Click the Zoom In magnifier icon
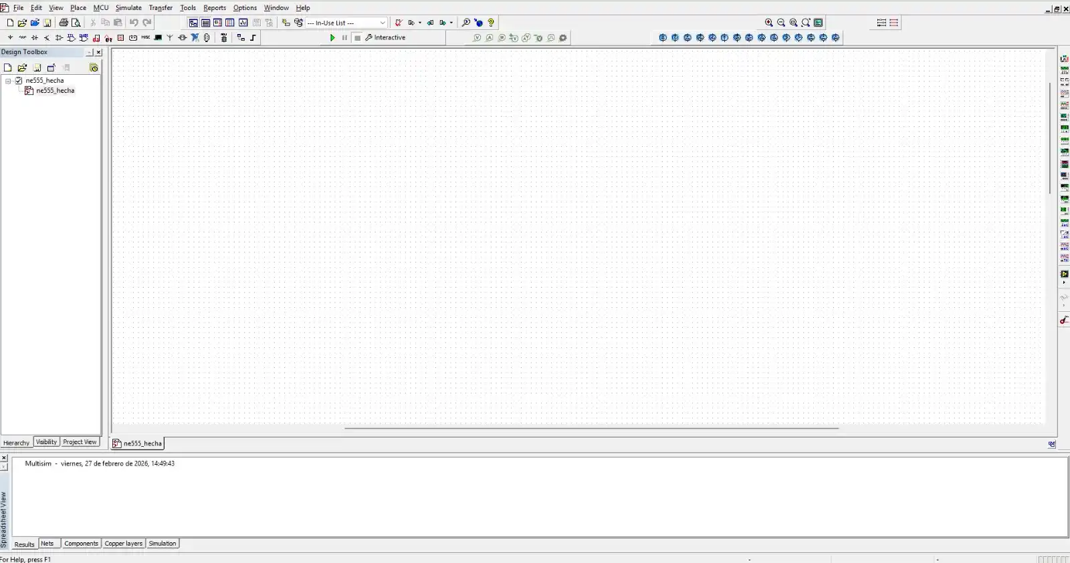This screenshot has width=1070, height=563. (769, 23)
